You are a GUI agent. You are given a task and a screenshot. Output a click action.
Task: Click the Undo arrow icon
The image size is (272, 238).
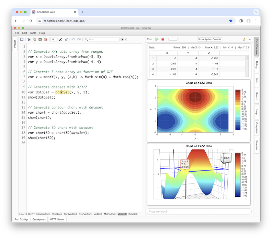point(73,40)
